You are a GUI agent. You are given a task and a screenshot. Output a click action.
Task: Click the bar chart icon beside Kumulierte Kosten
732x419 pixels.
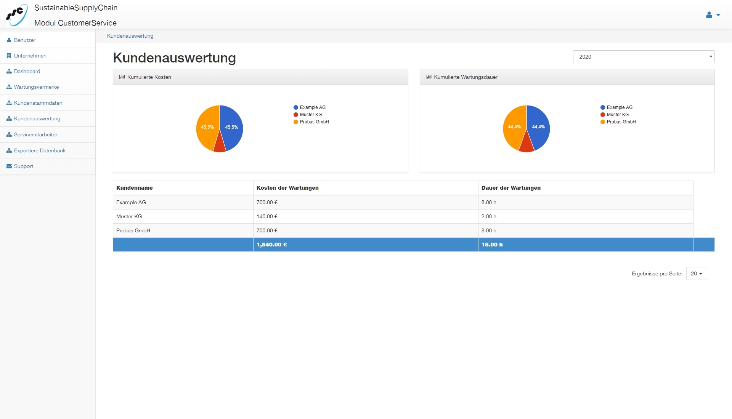click(x=122, y=77)
